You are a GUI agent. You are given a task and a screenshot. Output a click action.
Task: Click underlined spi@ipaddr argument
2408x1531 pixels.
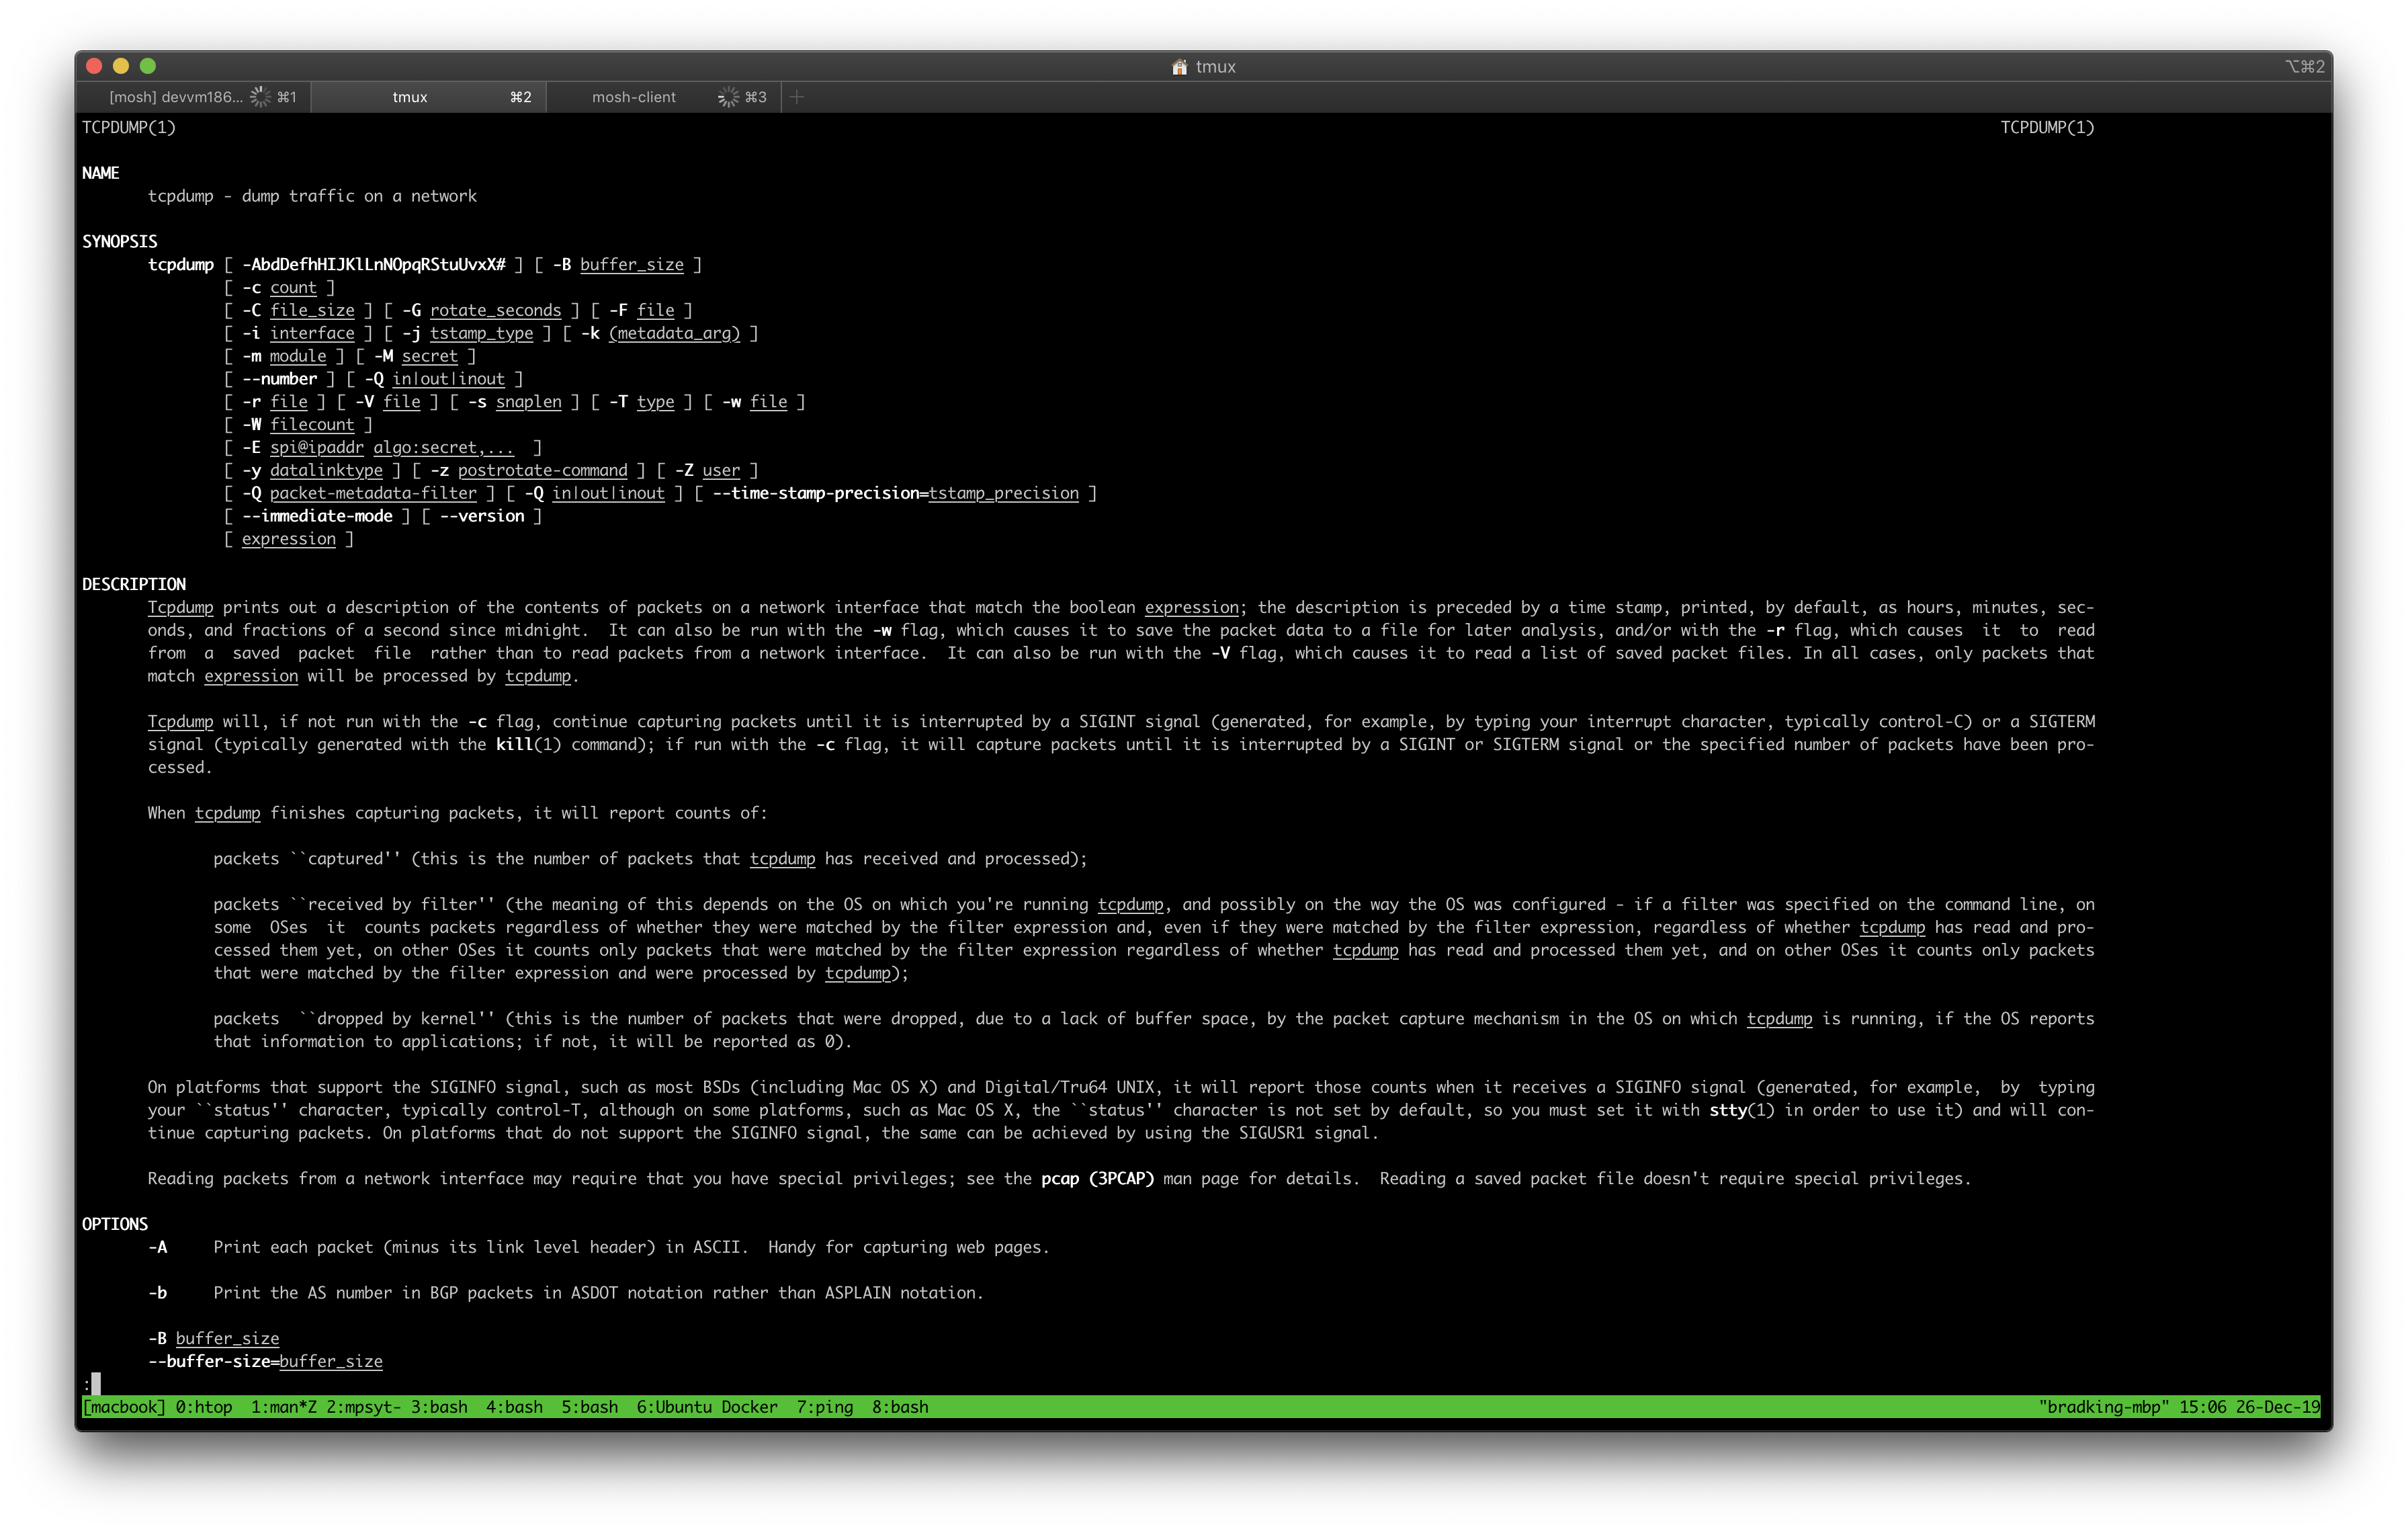point(317,448)
